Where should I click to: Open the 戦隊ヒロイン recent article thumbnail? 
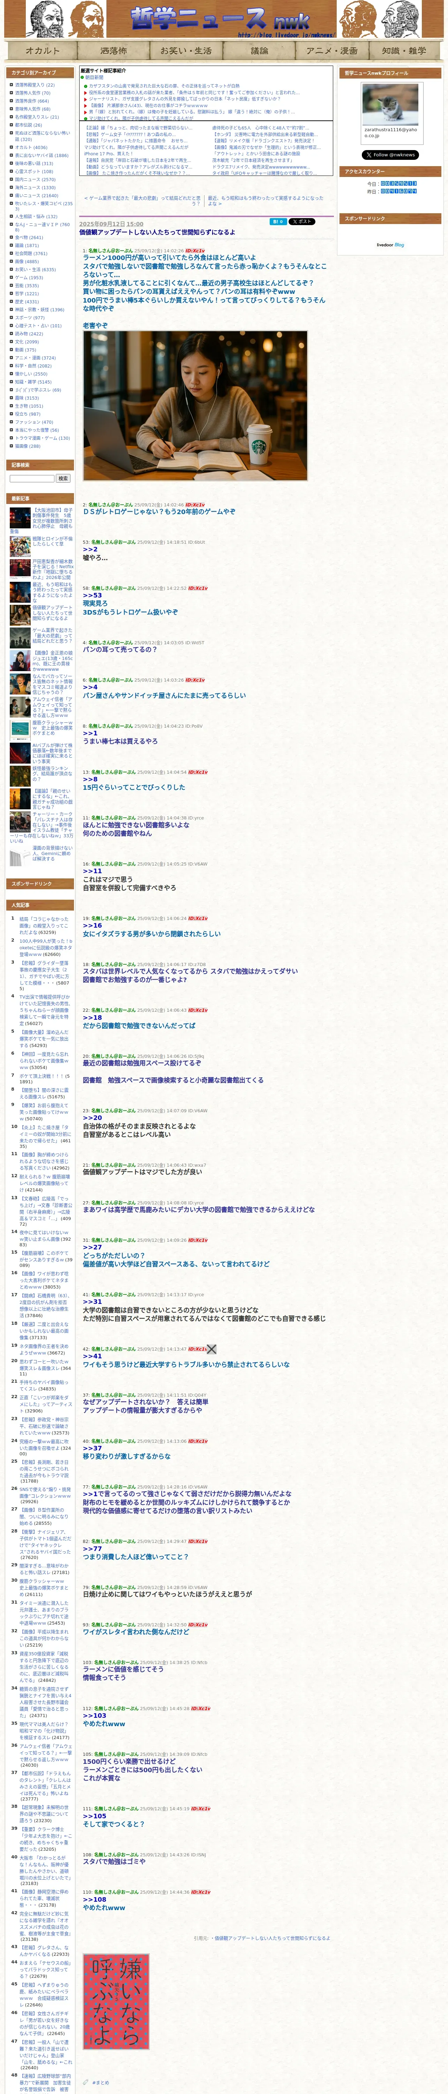[x=20, y=546]
